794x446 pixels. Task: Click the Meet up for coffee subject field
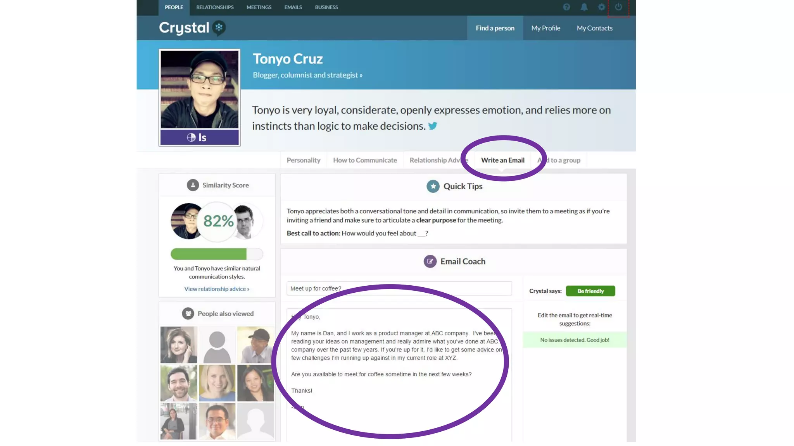[399, 288]
